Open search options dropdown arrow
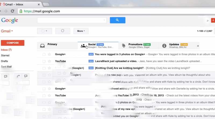 104,20
